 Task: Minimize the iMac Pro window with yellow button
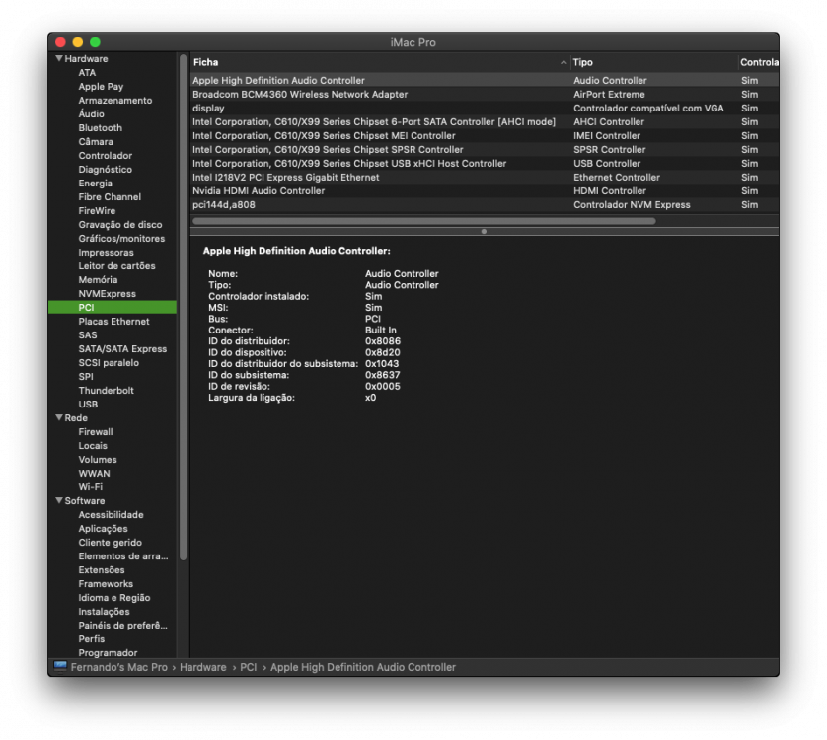(78, 42)
